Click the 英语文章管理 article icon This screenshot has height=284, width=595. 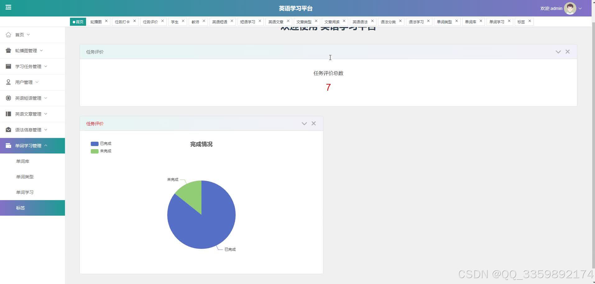pos(8,114)
